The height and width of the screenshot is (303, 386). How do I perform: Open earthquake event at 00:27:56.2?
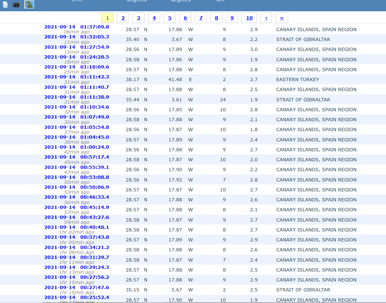pos(77,277)
